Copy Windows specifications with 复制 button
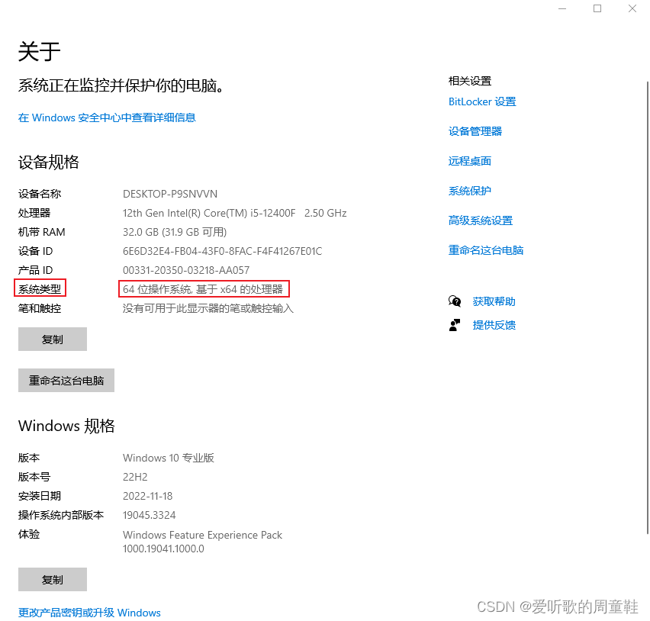650x621 pixels. click(53, 580)
